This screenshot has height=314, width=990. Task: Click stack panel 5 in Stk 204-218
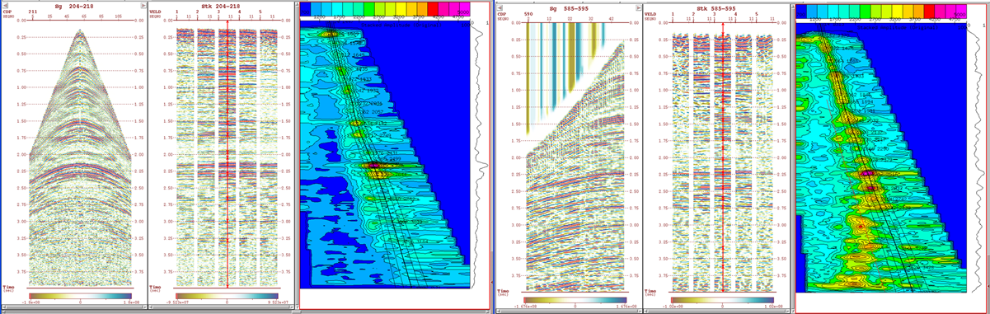pos(269,157)
